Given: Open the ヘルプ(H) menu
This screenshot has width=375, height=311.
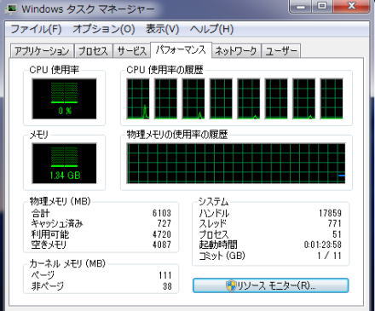Looking at the screenshot, I should pos(211,29).
